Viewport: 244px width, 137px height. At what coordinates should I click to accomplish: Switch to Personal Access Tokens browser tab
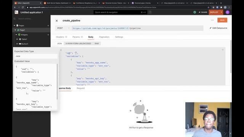pyautogui.click(x=116, y=3)
